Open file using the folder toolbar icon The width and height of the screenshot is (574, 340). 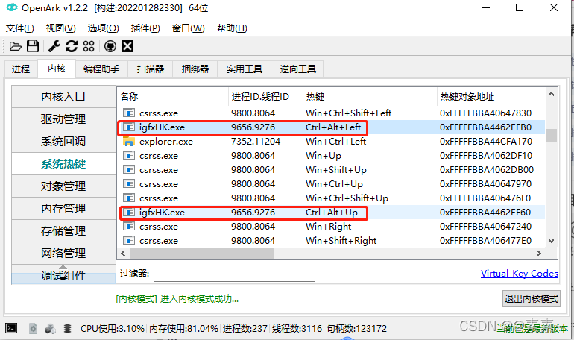click(x=16, y=46)
